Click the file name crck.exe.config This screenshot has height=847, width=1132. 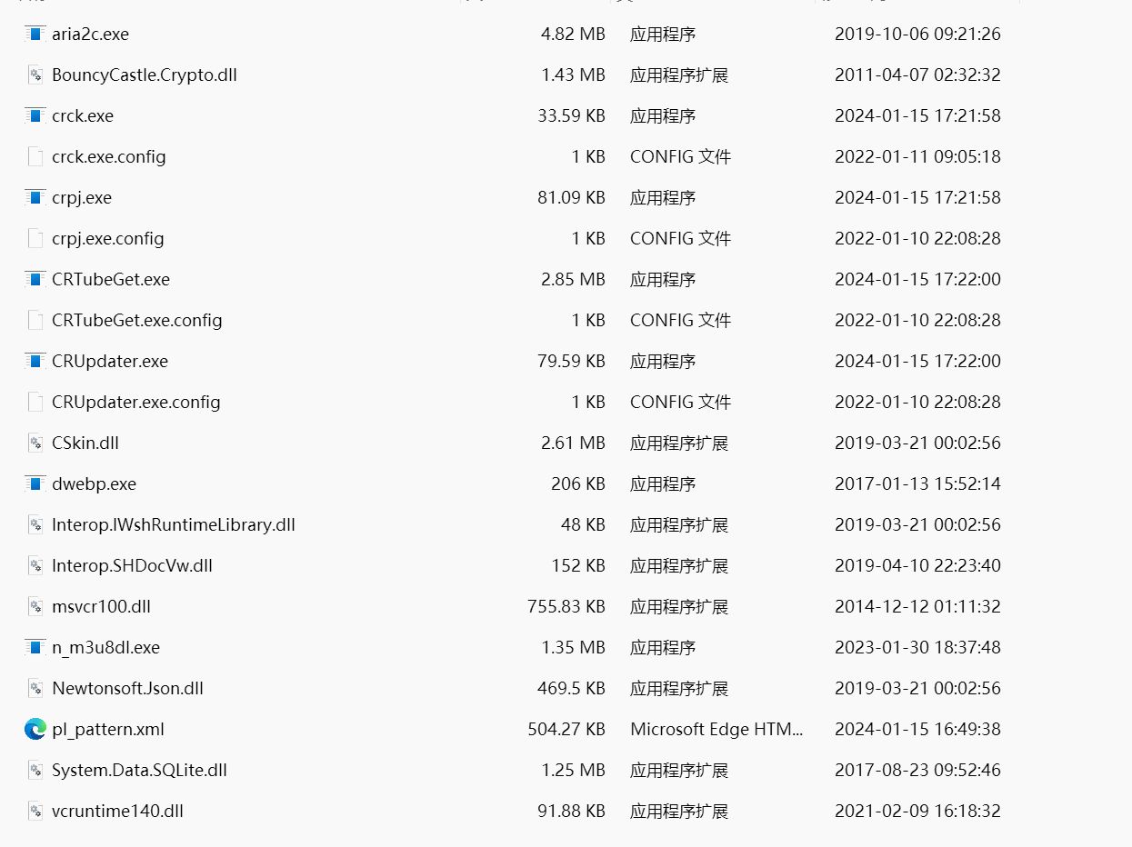pos(109,157)
